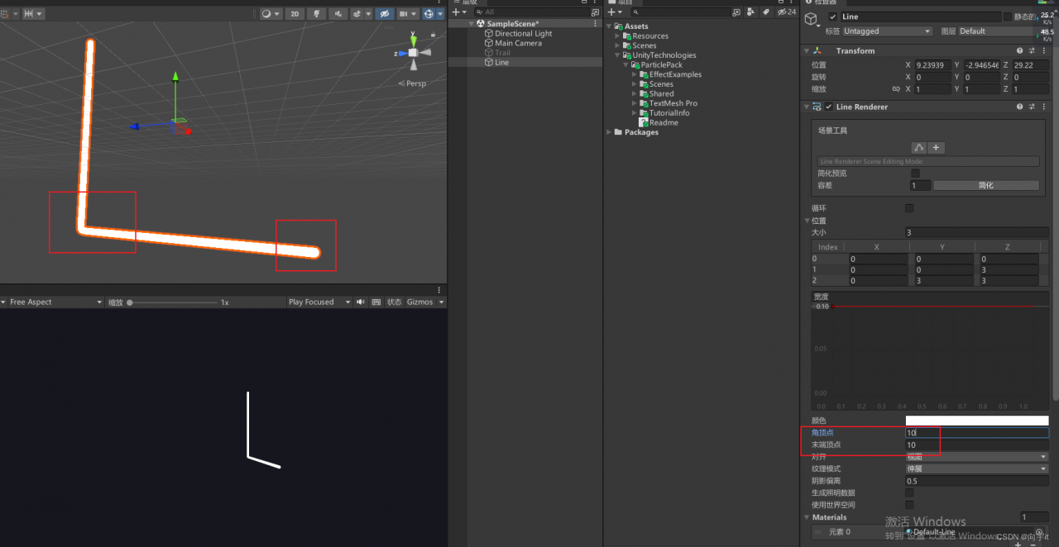
Task: Toggle scale constrain proportions link icon
Action: click(896, 89)
